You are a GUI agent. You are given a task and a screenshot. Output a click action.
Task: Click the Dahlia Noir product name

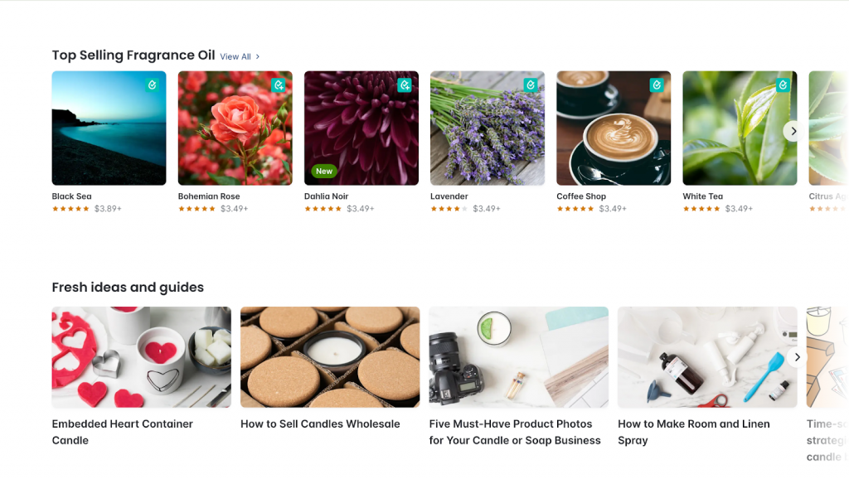(x=327, y=196)
